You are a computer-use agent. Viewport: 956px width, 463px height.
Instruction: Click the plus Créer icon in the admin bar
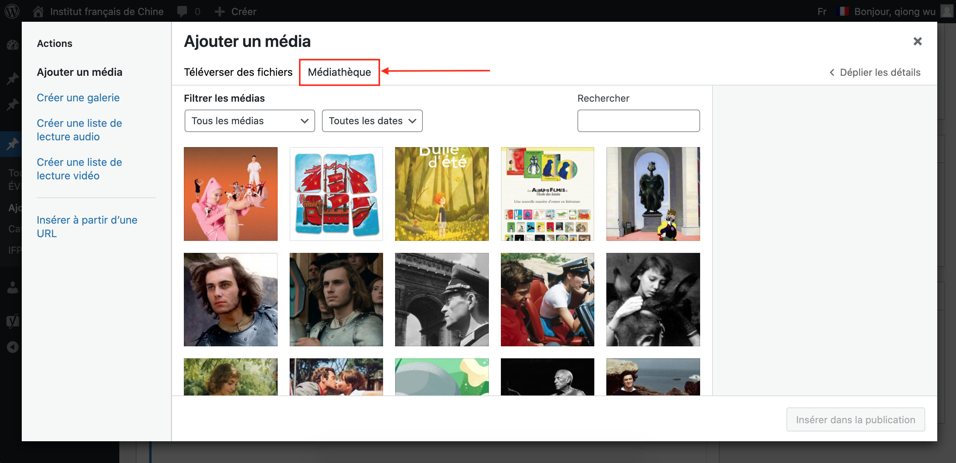(219, 12)
